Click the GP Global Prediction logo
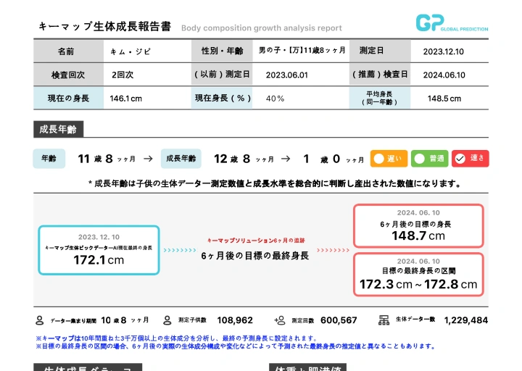Image resolution: width=522 pixels, height=371 pixels. click(x=451, y=24)
